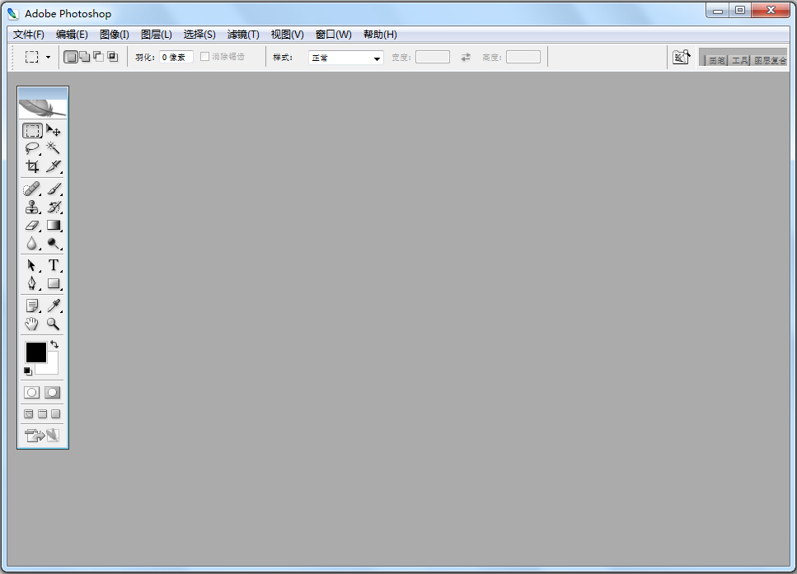Select the Move tool
Viewport: 797px width, 574px height.
pos(54,130)
